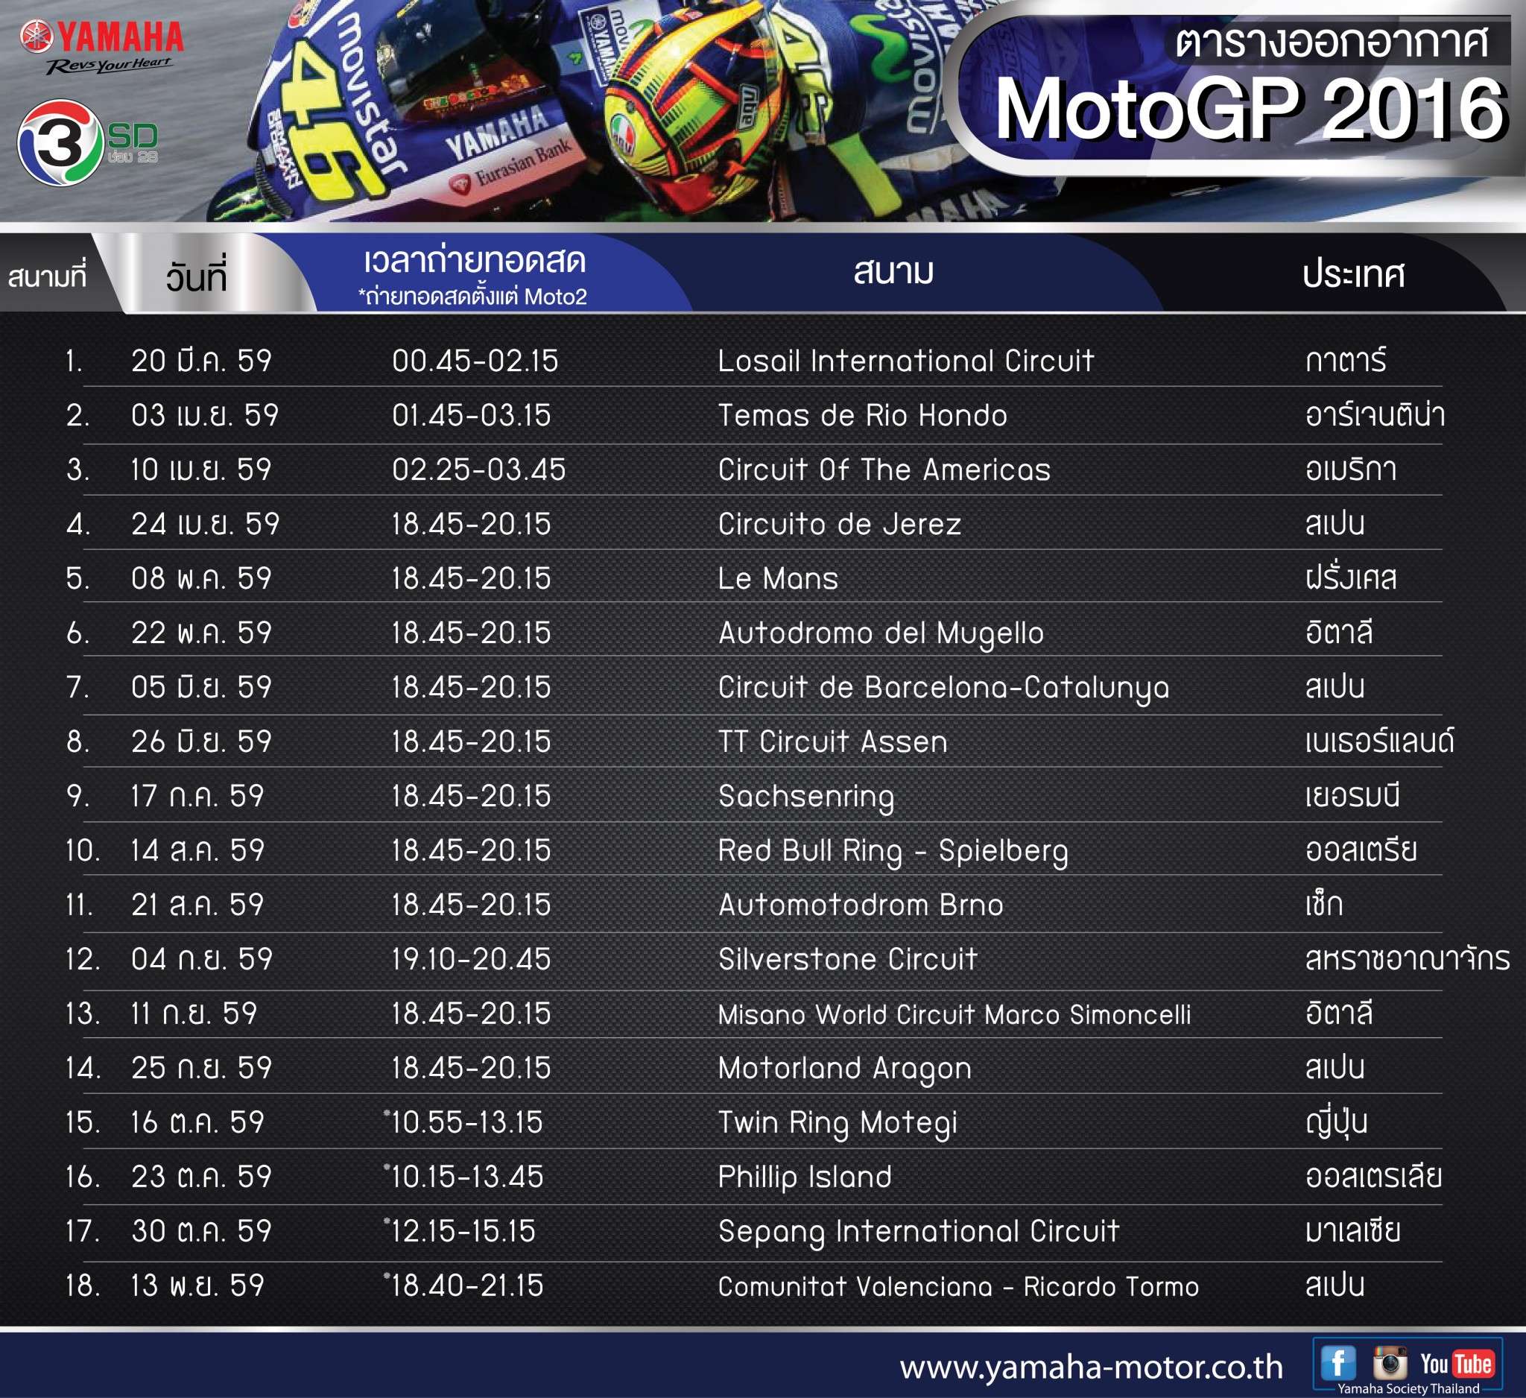1526x1398 pixels.
Task: Click the ประเทศ column header
Action: pos(1353,274)
